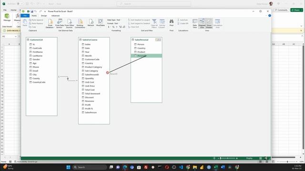The width and height of the screenshot is (305, 171).
Task: Click the fit to screen icon in status bar
Action: pos(214,158)
